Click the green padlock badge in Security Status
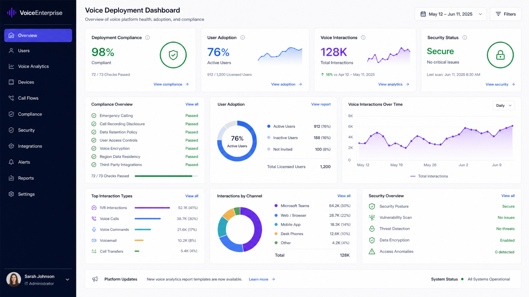 coord(500,55)
